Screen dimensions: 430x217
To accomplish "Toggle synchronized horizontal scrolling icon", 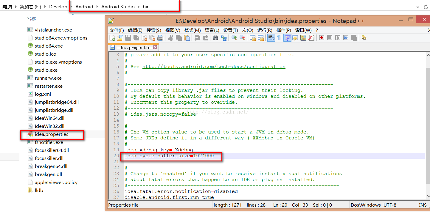I will (261, 38).
